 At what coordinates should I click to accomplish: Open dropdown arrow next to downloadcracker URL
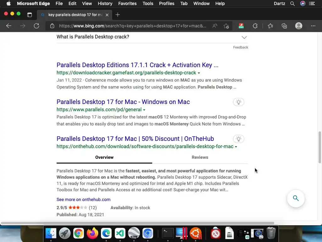pyautogui.click(x=199, y=73)
